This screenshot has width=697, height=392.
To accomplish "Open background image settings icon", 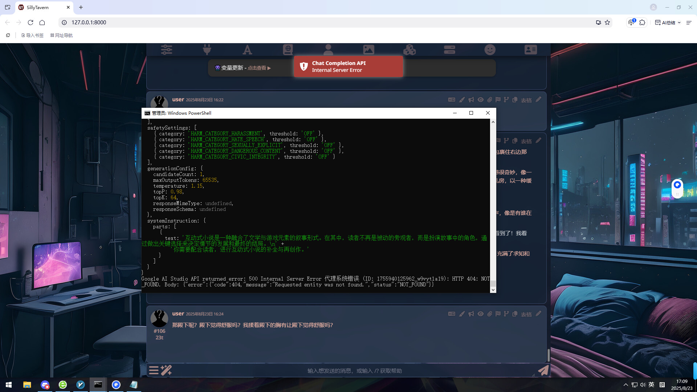I will 368,49.
